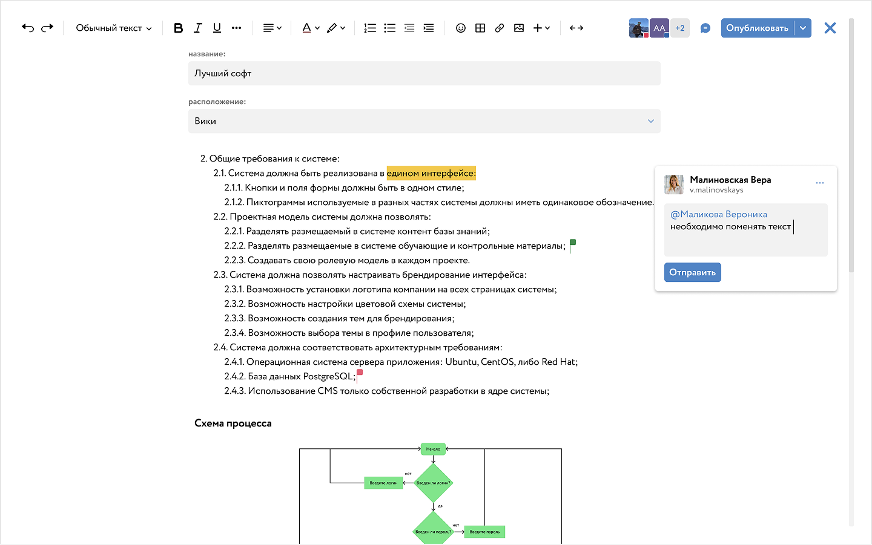Open the 'Обычный текст' style dropdown
This screenshot has height=545, width=872.
[x=114, y=28]
